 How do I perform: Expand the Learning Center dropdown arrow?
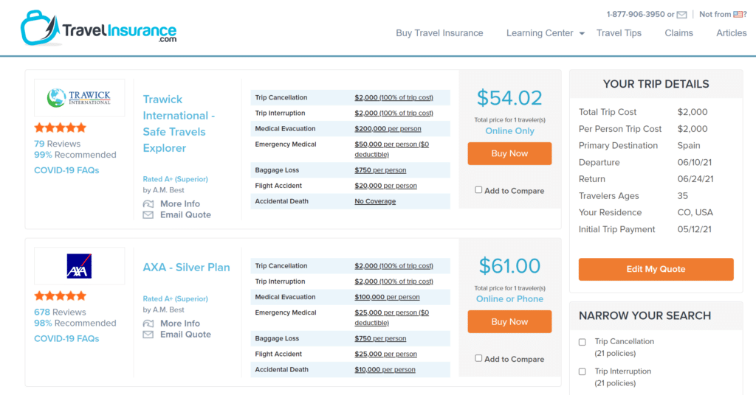tap(582, 34)
